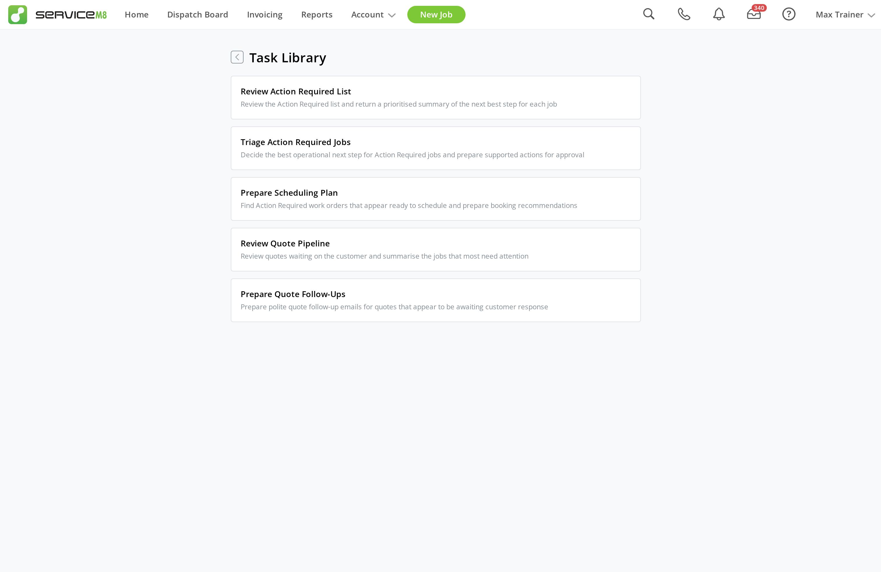Viewport: 881px width, 572px height.
Task: Switch to the Dispatch Board
Action: 198,15
